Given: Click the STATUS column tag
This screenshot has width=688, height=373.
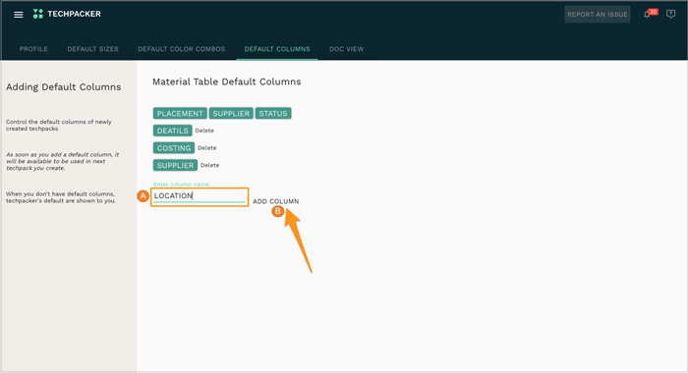Looking at the screenshot, I should [273, 114].
